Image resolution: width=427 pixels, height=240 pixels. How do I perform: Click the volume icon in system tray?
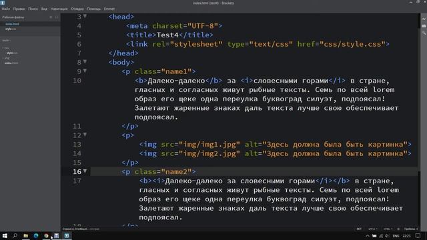387,236
